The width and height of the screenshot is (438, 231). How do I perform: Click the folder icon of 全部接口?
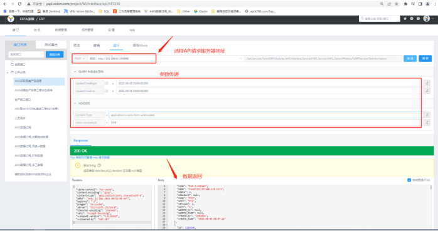tap(12, 64)
